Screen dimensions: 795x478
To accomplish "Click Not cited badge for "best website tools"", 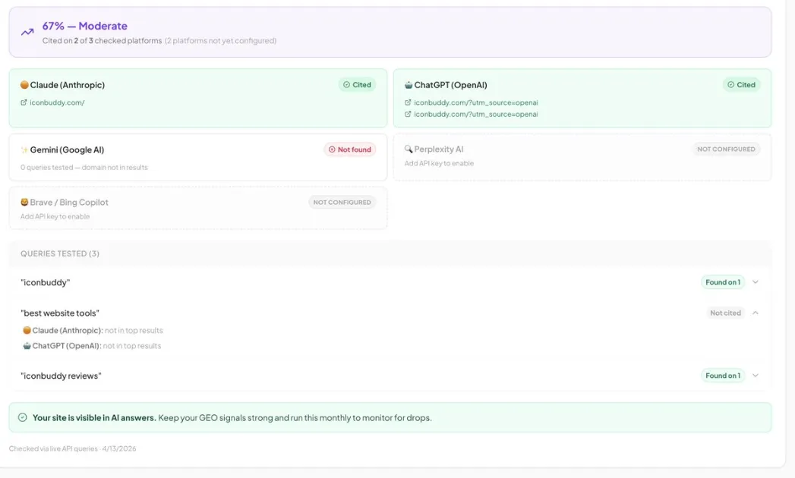I will (x=725, y=313).
